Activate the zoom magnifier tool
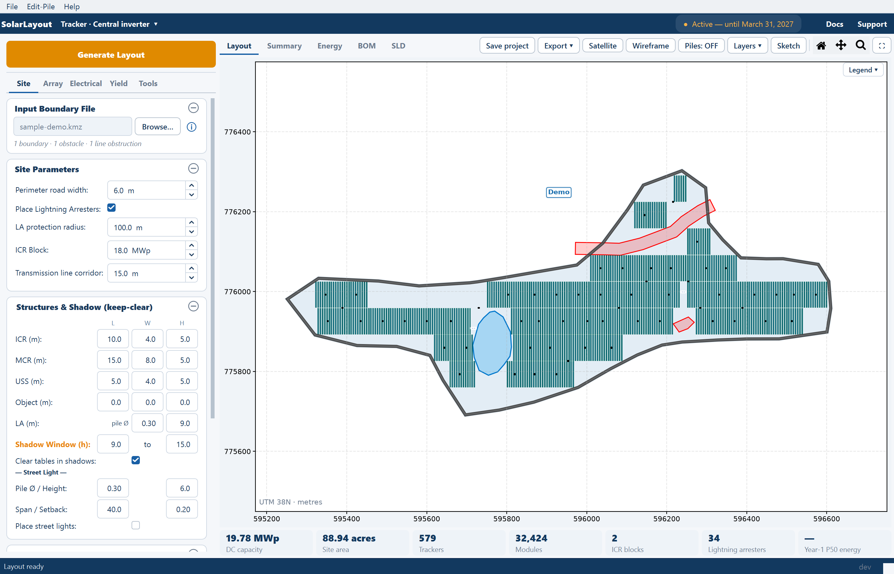The height and width of the screenshot is (574, 894). pos(861,46)
